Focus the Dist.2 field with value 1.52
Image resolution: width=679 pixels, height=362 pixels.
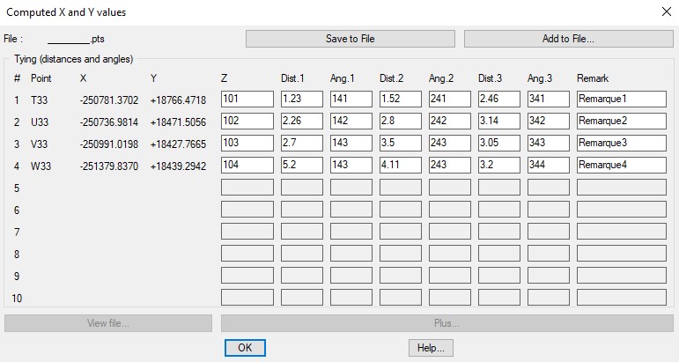coord(401,99)
